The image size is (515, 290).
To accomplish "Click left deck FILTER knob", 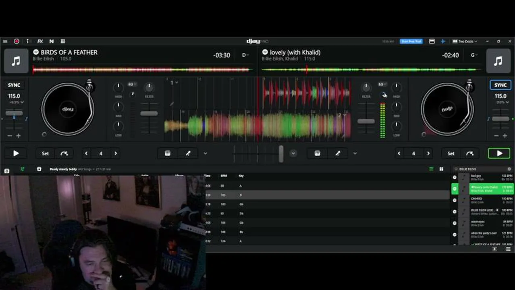I will click(x=149, y=87).
